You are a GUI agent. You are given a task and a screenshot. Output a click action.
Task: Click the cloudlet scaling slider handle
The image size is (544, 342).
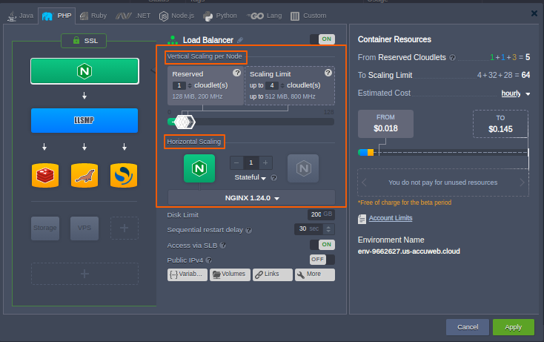[183, 122]
